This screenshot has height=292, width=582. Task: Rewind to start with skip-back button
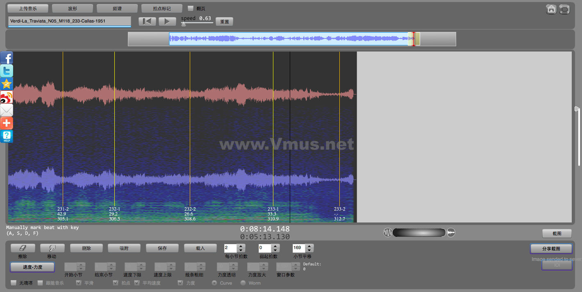(147, 21)
